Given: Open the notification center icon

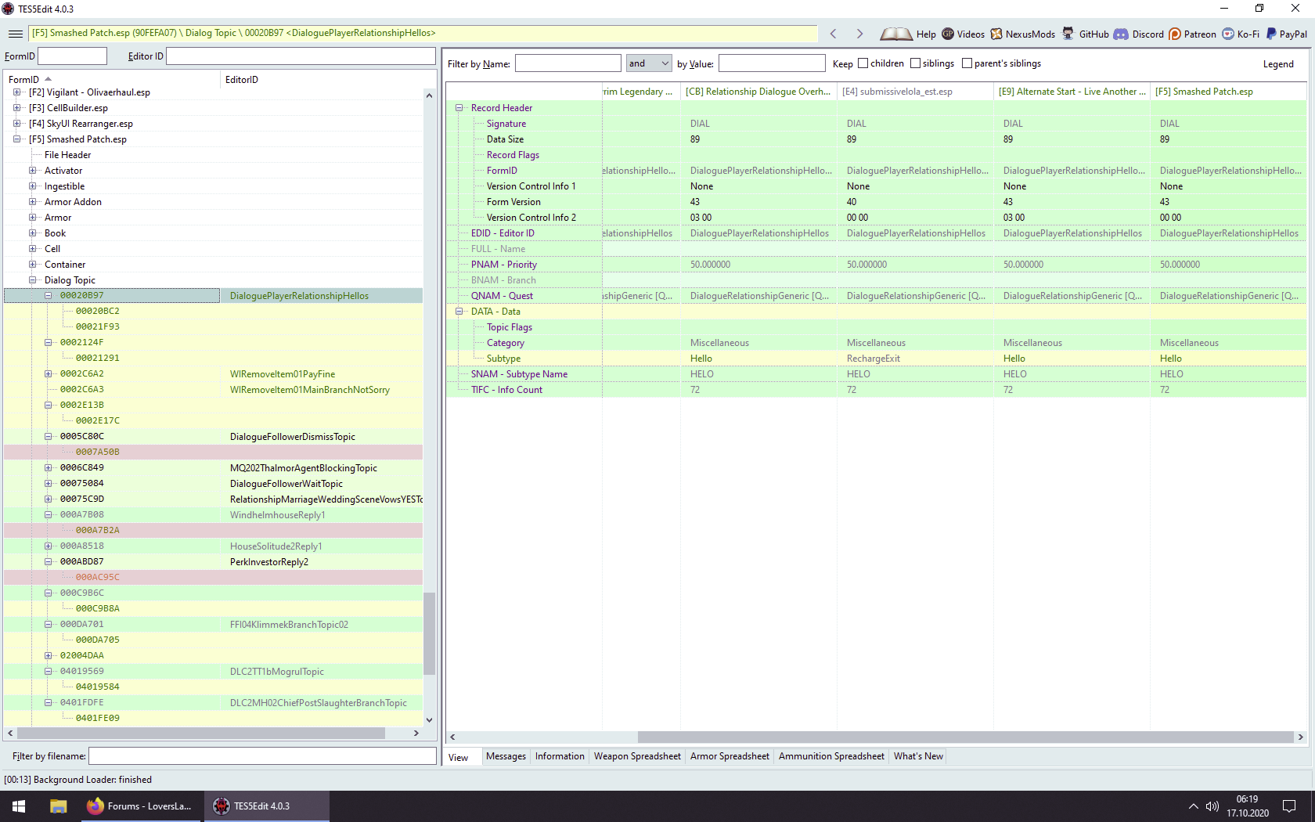Looking at the screenshot, I should click(1289, 806).
